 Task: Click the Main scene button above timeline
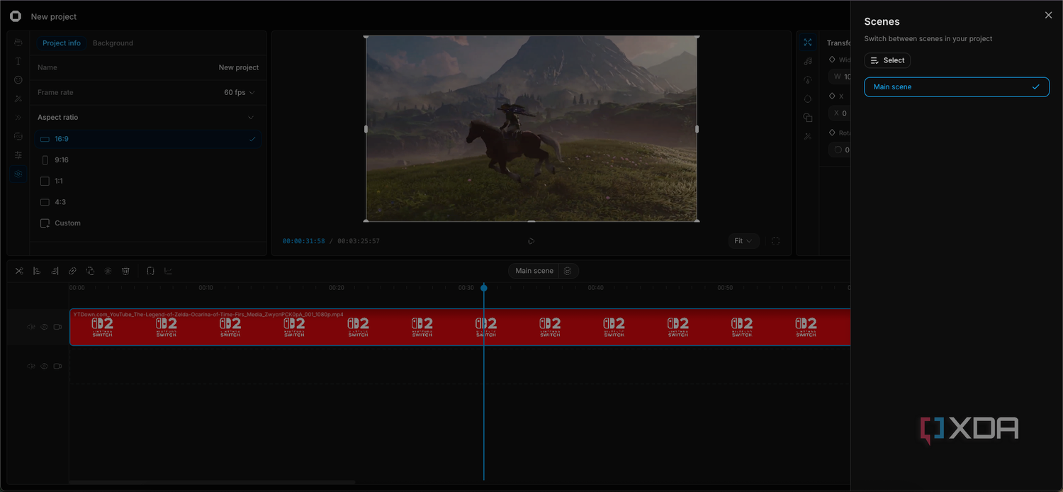534,271
